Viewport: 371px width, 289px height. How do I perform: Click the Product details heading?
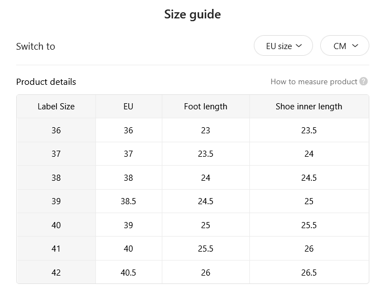(46, 82)
